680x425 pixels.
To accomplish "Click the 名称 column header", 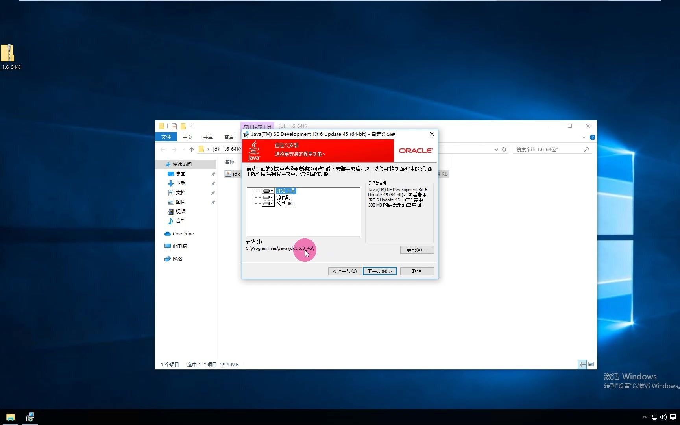I will [229, 162].
